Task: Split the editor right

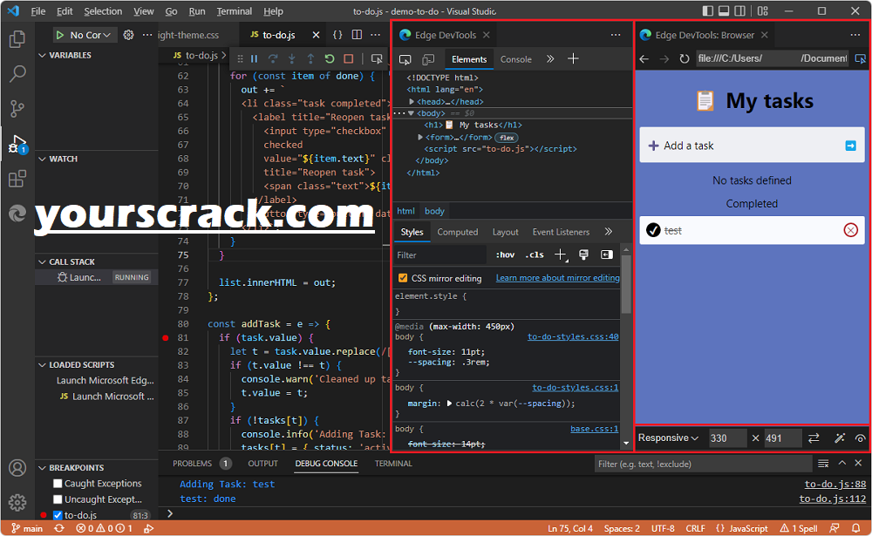Action: [x=357, y=35]
